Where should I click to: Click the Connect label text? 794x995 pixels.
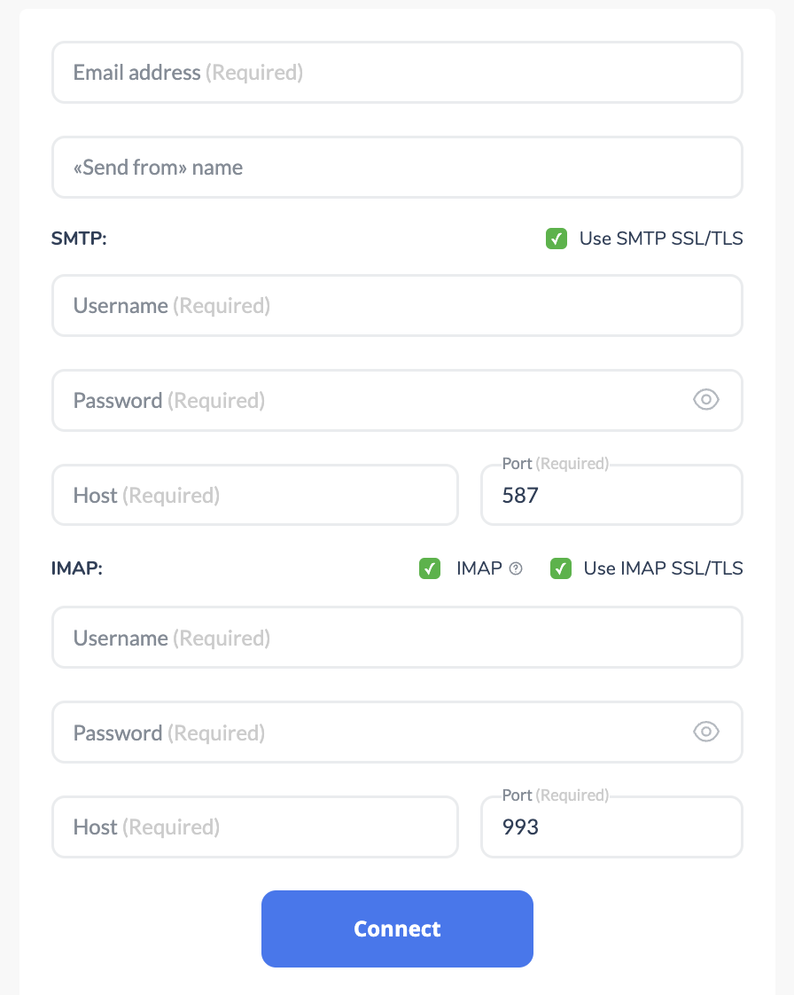pos(397,928)
